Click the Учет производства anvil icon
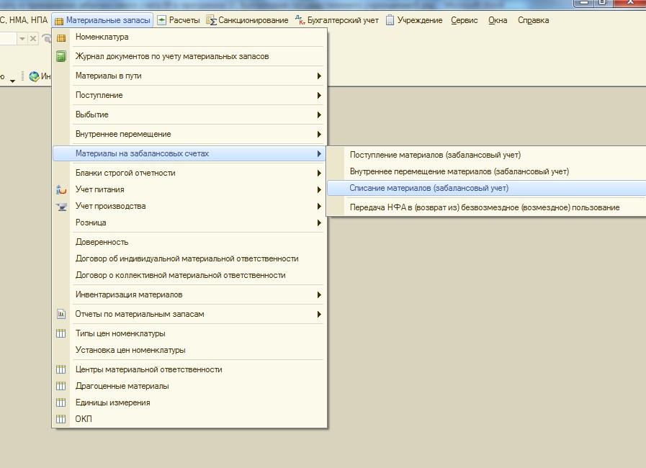This screenshot has height=468, width=646. tap(61, 207)
